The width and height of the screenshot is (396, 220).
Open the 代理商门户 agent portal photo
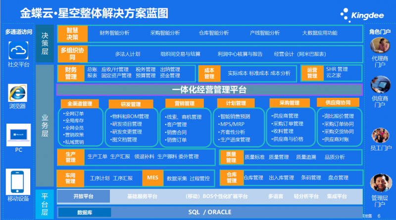(x=380, y=45)
